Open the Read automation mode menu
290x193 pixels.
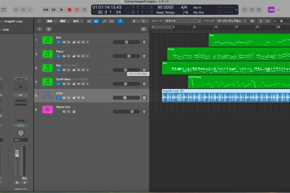(21, 125)
